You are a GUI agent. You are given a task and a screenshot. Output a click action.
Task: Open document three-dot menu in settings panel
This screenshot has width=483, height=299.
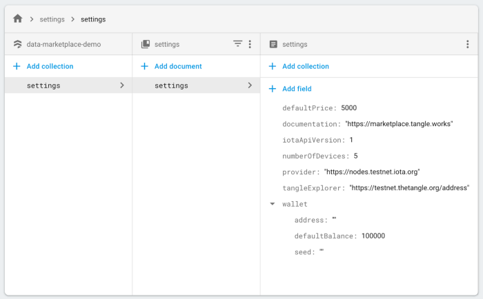click(x=468, y=44)
